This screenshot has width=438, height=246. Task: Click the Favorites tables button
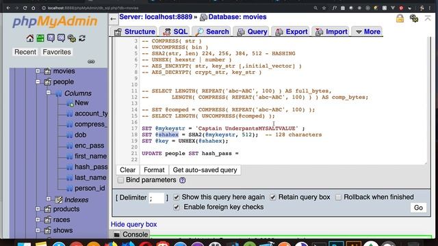57,52
